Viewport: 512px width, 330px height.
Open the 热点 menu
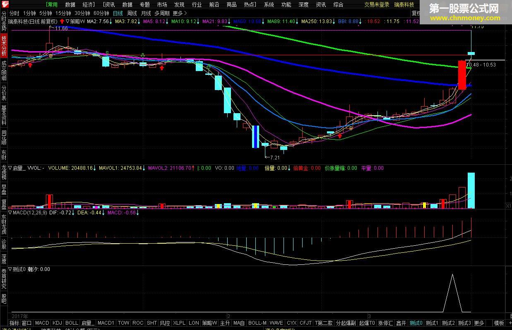[250, 5]
